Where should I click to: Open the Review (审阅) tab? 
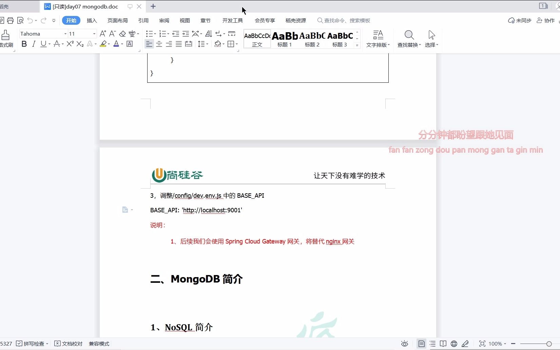click(x=164, y=20)
